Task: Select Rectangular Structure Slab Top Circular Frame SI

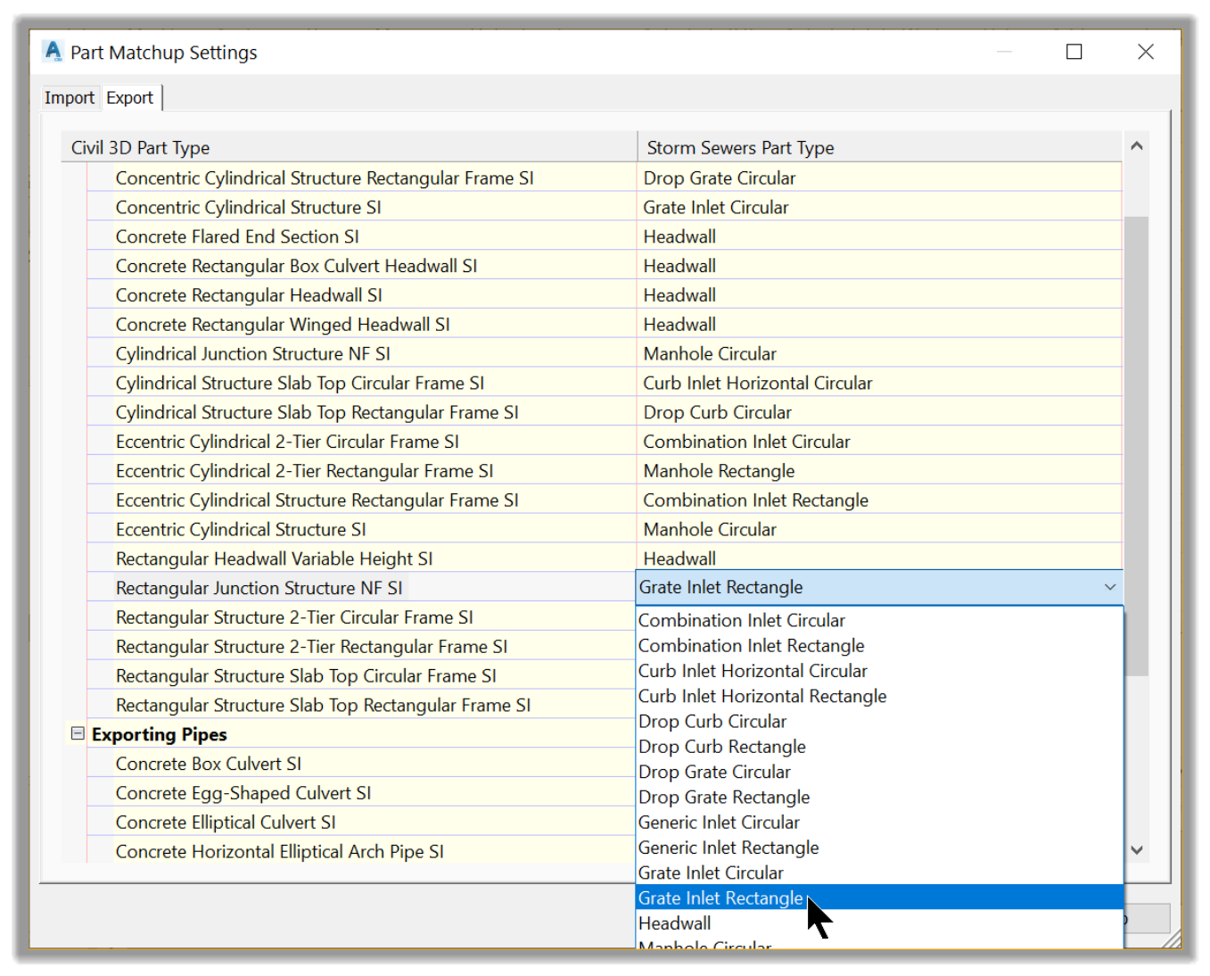Action: [x=361, y=676]
